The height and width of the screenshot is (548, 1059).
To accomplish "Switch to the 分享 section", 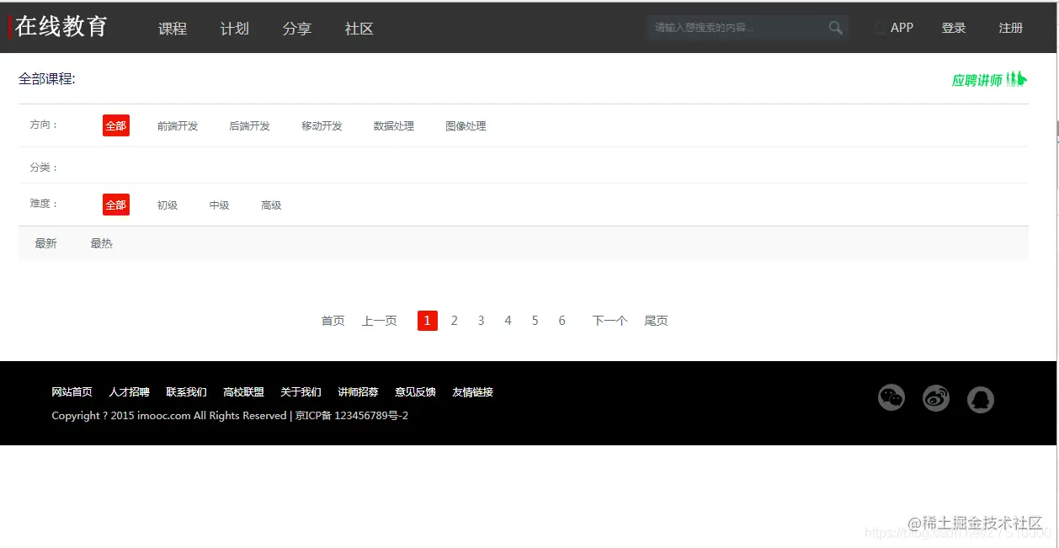I will pos(296,29).
